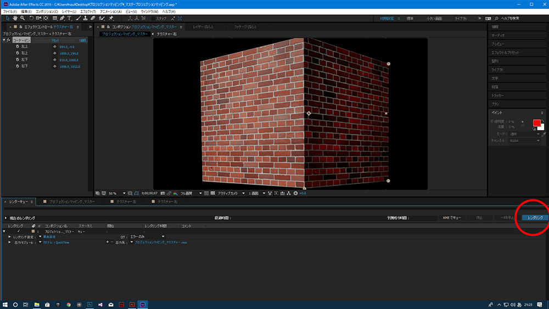Select the Pen tool
The image size is (549, 309).
coord(61,18)
